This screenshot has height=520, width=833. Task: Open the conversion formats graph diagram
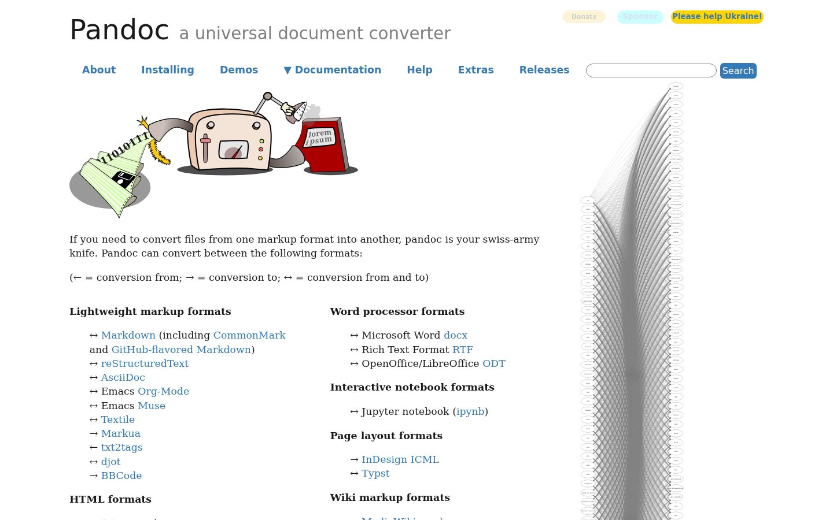click(632, 302)
